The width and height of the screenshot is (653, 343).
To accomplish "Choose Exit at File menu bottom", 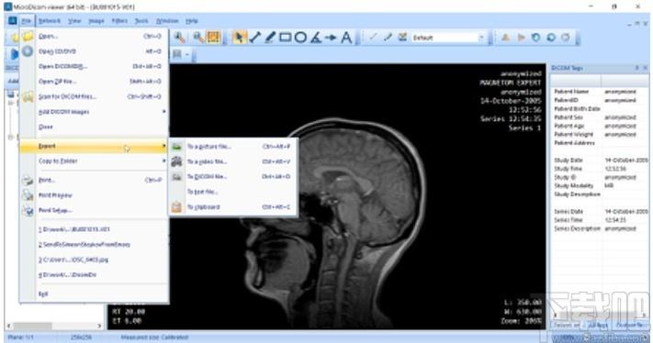I will [x=95, y=293].
